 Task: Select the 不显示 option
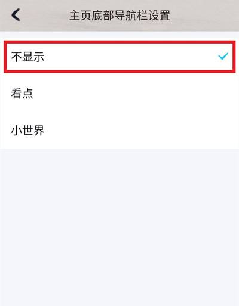119,57
